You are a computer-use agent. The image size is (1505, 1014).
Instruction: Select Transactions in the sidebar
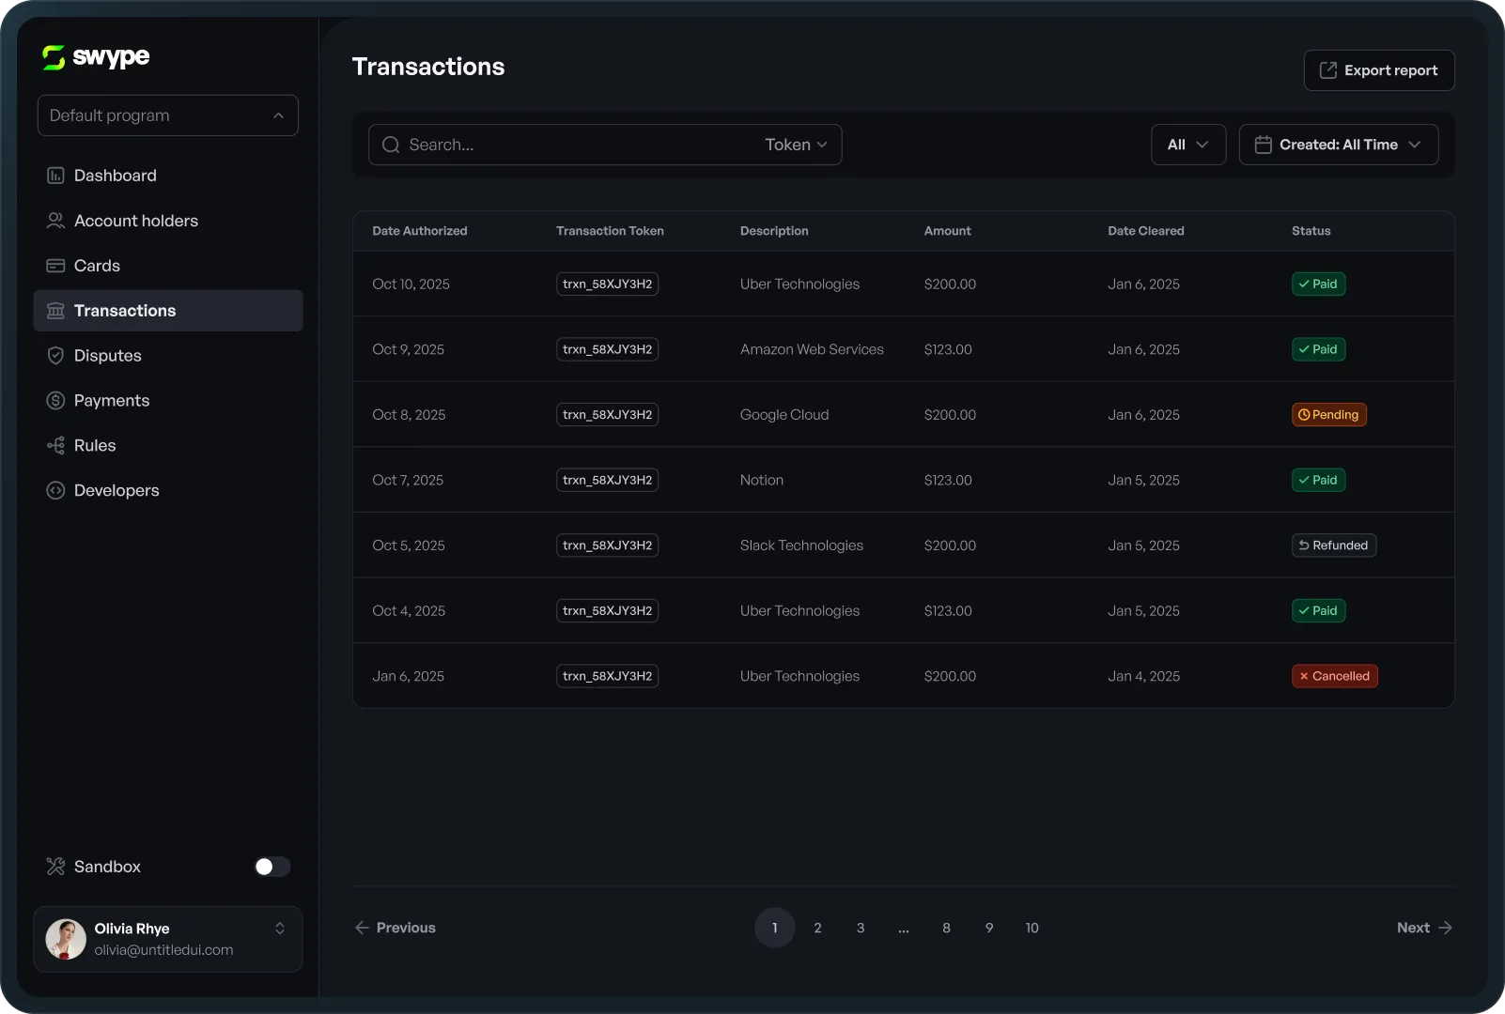coord(168,311)
